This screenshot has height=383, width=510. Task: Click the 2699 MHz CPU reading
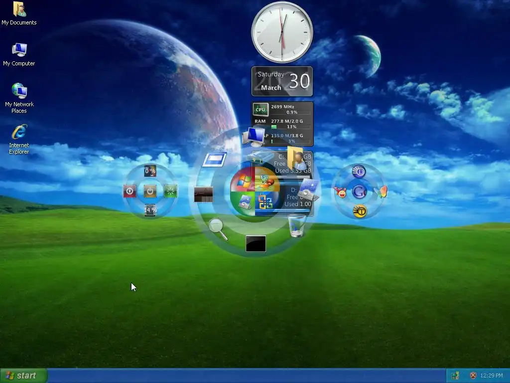[282, 107]
